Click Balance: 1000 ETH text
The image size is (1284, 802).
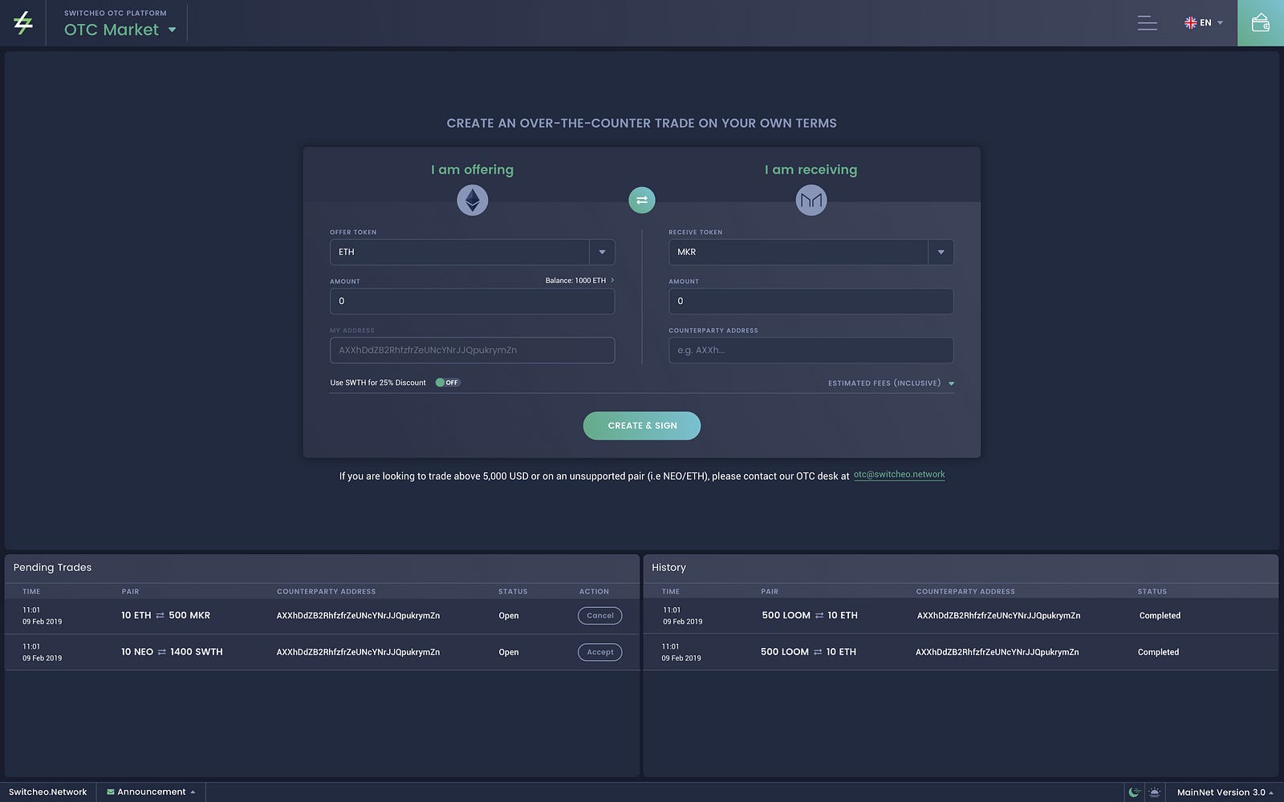[x=575, y=281]
